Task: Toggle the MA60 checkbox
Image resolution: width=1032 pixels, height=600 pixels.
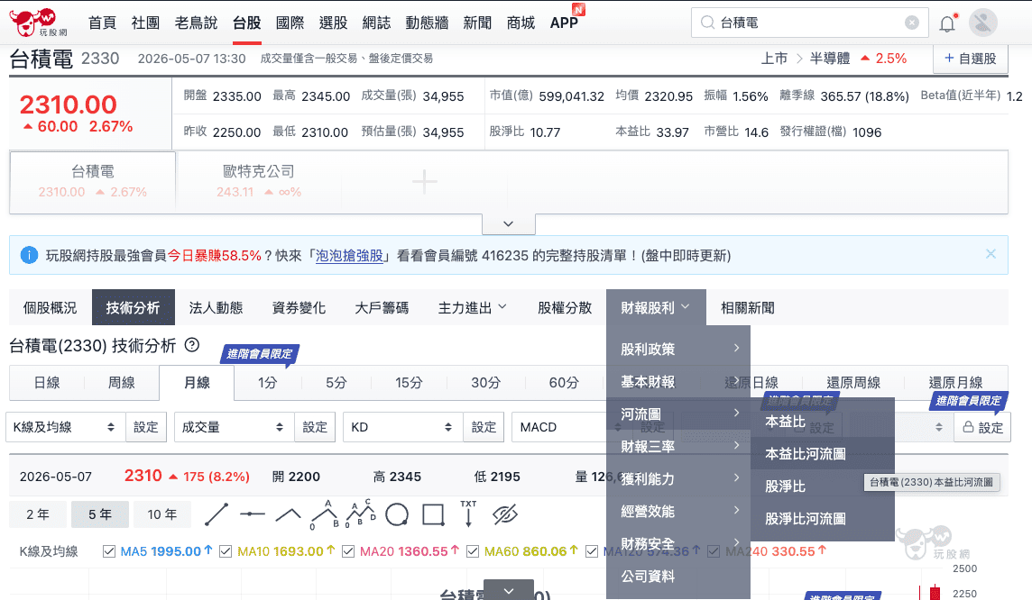Action: (473, 551)
